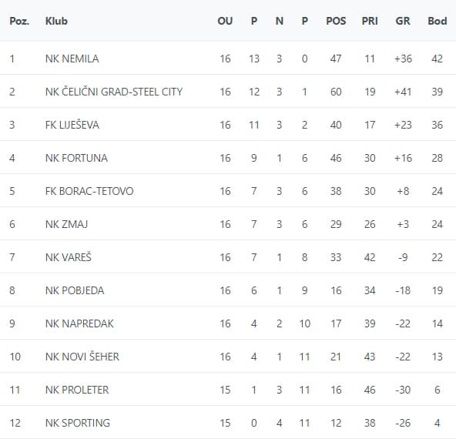
Task: Select NK SPORTING team name
Action: coord(78,423)
